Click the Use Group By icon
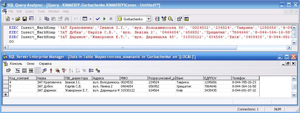The image size is (300, 113). click(x=91, y=71)
